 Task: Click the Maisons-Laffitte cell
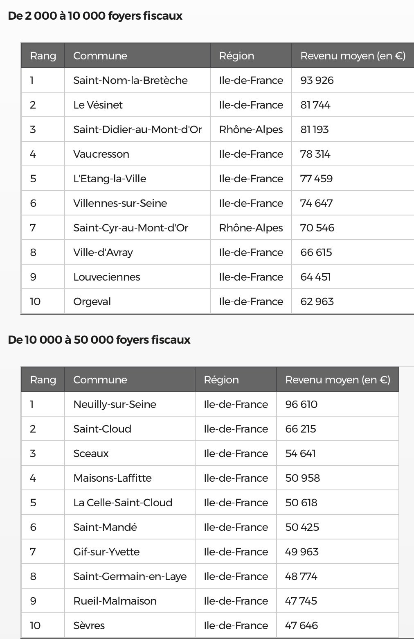(x=130, y=478)
